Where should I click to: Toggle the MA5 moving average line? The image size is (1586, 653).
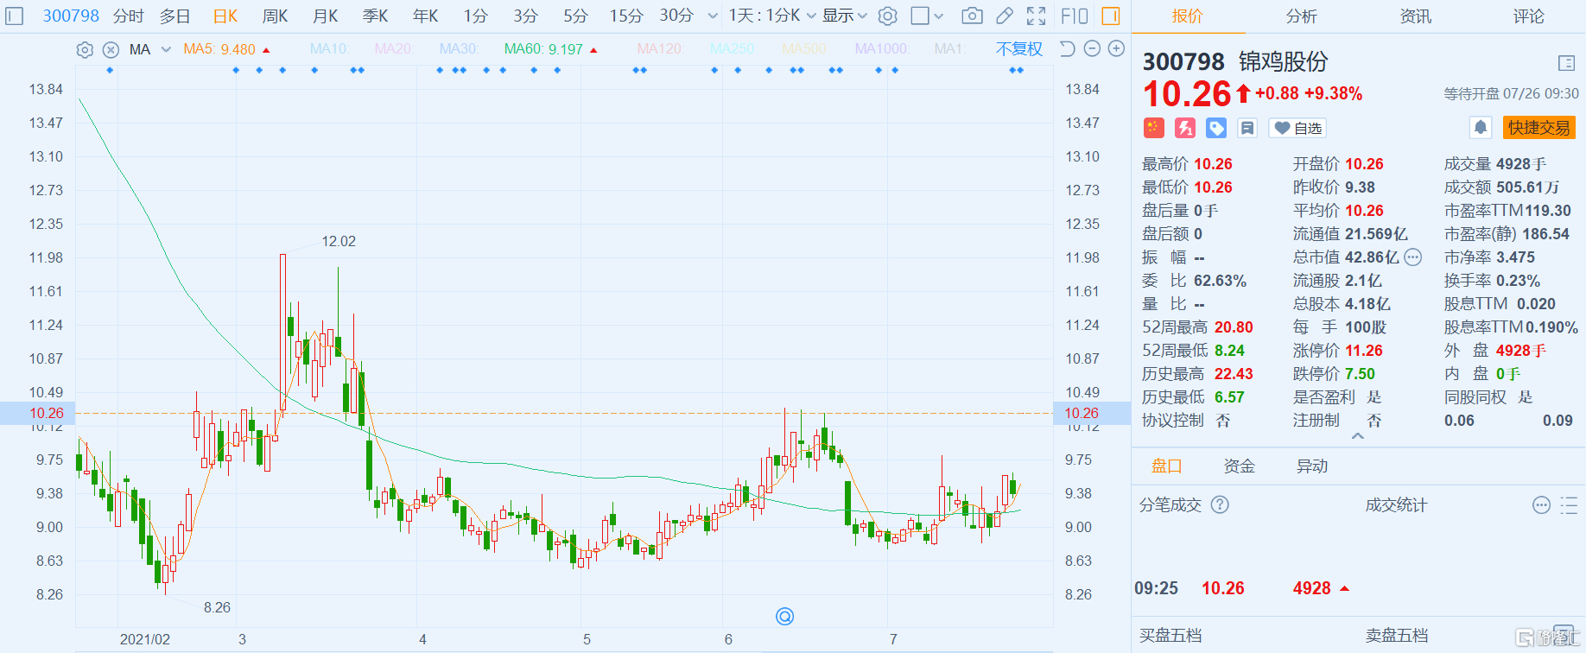[226, 49]
